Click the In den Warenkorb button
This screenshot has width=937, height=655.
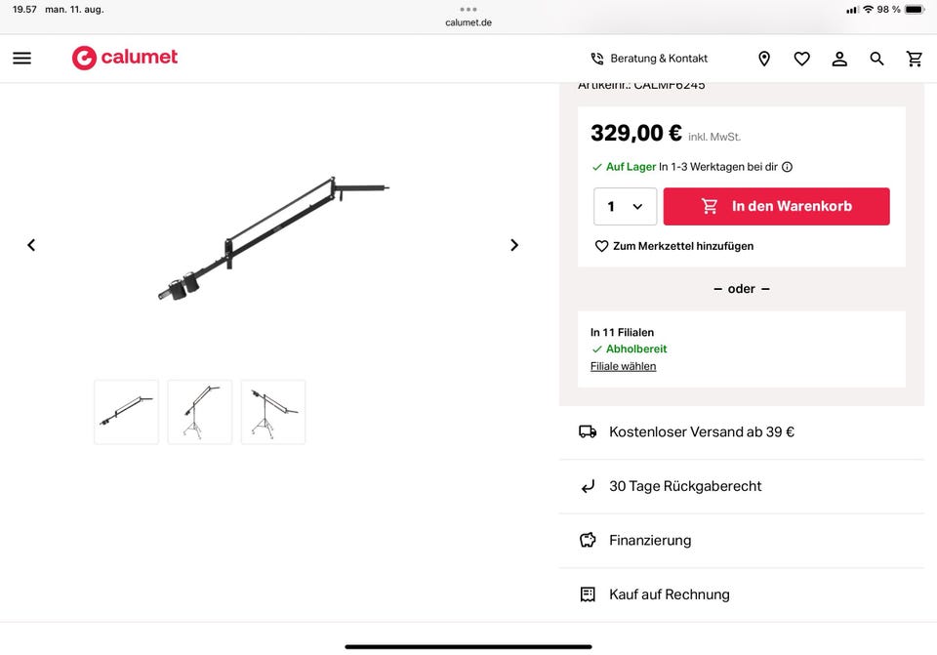pos(776,207)
